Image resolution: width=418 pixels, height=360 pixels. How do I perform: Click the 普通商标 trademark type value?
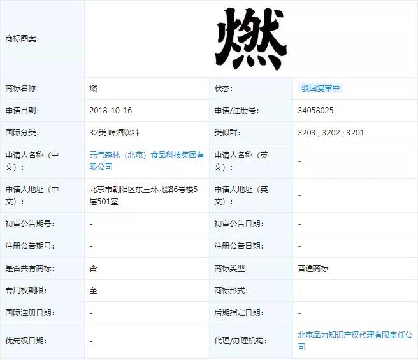313,268
